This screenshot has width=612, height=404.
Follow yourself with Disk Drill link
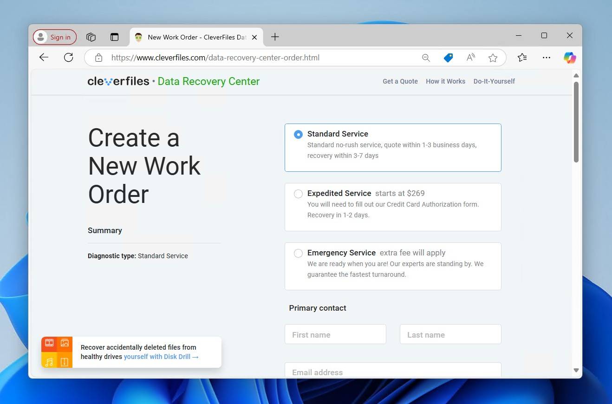(161, 357)
